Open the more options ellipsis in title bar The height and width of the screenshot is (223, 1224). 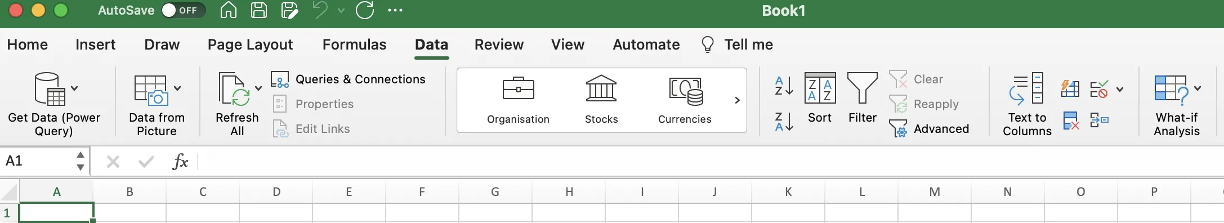pos(395,10)
